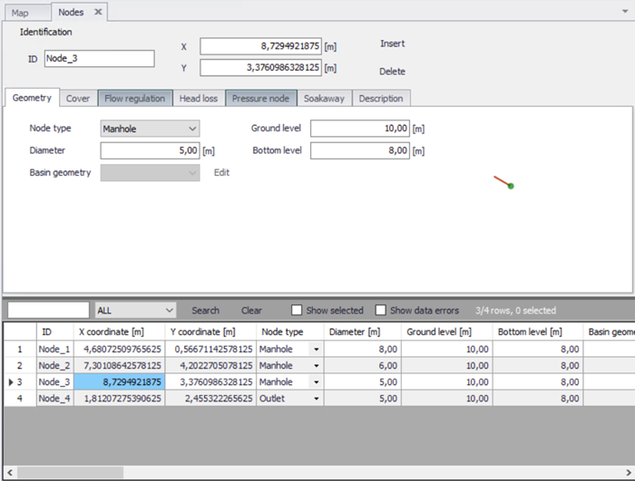Viewport: 635px width, 481px height.
Task: Click the Clear button
Action: [x=251, y=311]
